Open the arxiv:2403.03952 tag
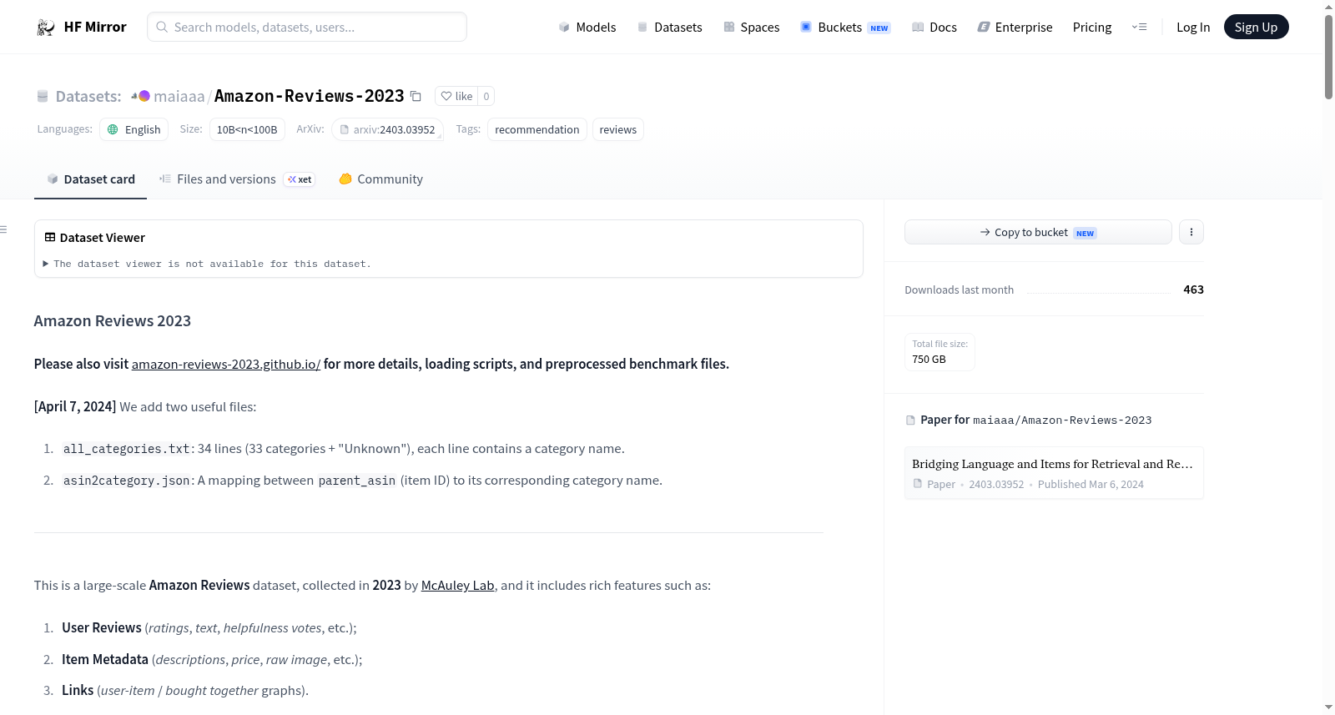This screenshot has height=715, width=1335. [387, 129]
